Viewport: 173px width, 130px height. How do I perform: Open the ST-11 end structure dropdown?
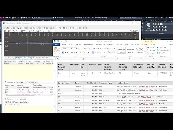35,31
